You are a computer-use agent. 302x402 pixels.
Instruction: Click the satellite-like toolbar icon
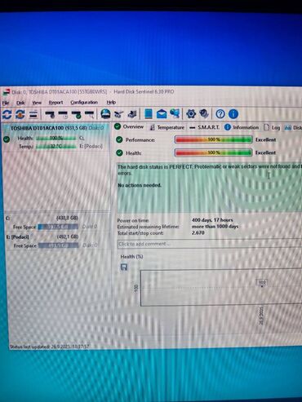point(118,114)
